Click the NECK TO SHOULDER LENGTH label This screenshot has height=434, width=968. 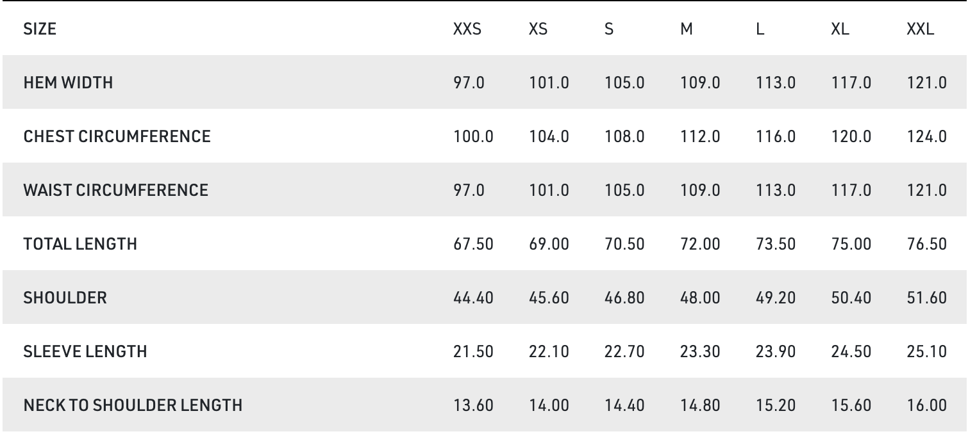click(x=133, y=405)
